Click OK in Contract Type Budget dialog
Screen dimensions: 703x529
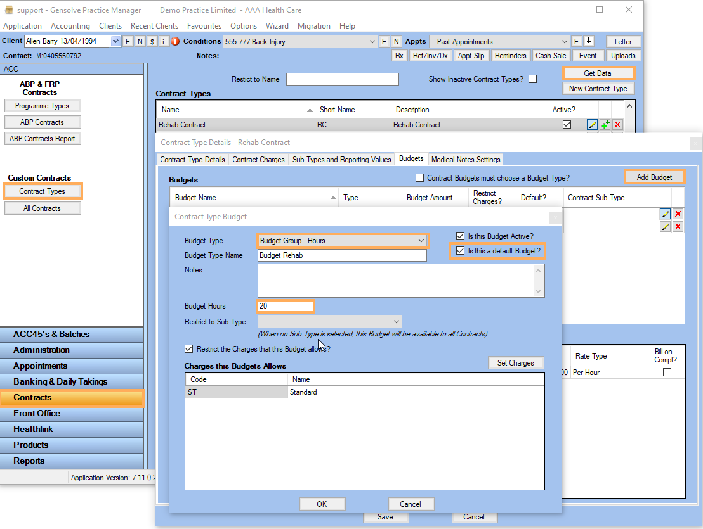point(322,504)
